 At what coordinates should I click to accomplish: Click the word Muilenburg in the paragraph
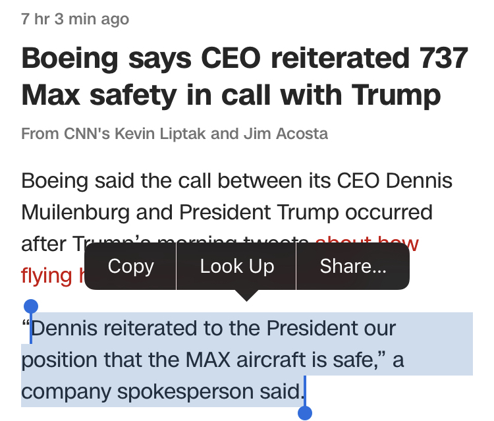pyautogui.click(x=75, y=212)
